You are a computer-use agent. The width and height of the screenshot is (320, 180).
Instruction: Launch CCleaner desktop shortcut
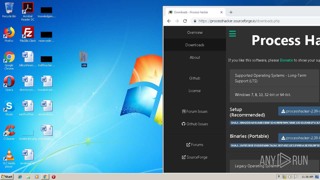(9, 132)
